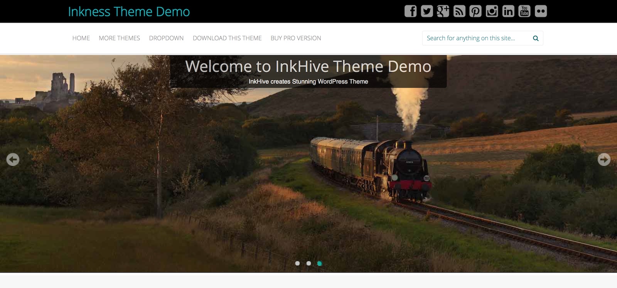Viewport: 617px width, 288px height.
Task: Open the RSS feed icon
Action: click(x=459, y=11)
